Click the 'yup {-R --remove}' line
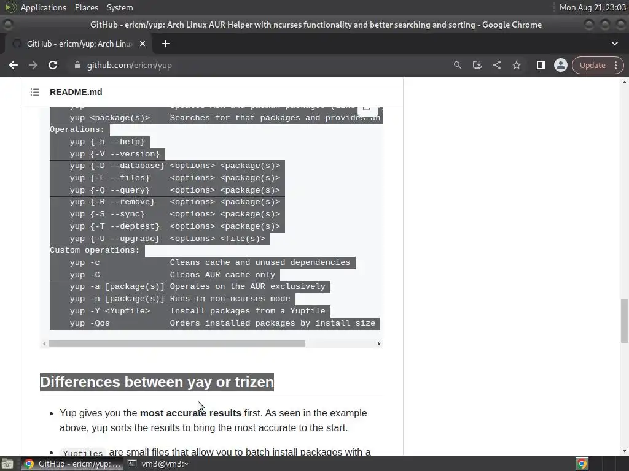This screenshot has height=471, width=629. pos(175,202)
